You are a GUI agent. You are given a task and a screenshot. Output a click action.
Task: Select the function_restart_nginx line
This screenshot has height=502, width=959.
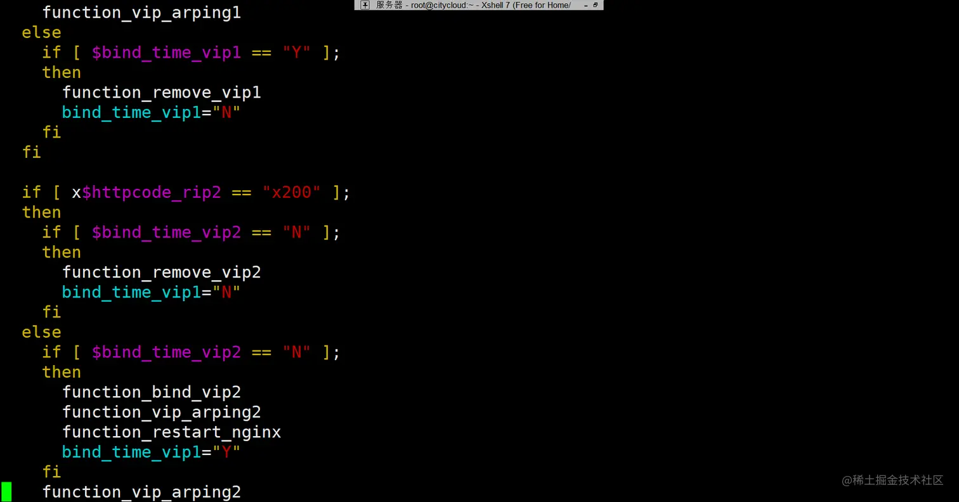click(172, 432)
